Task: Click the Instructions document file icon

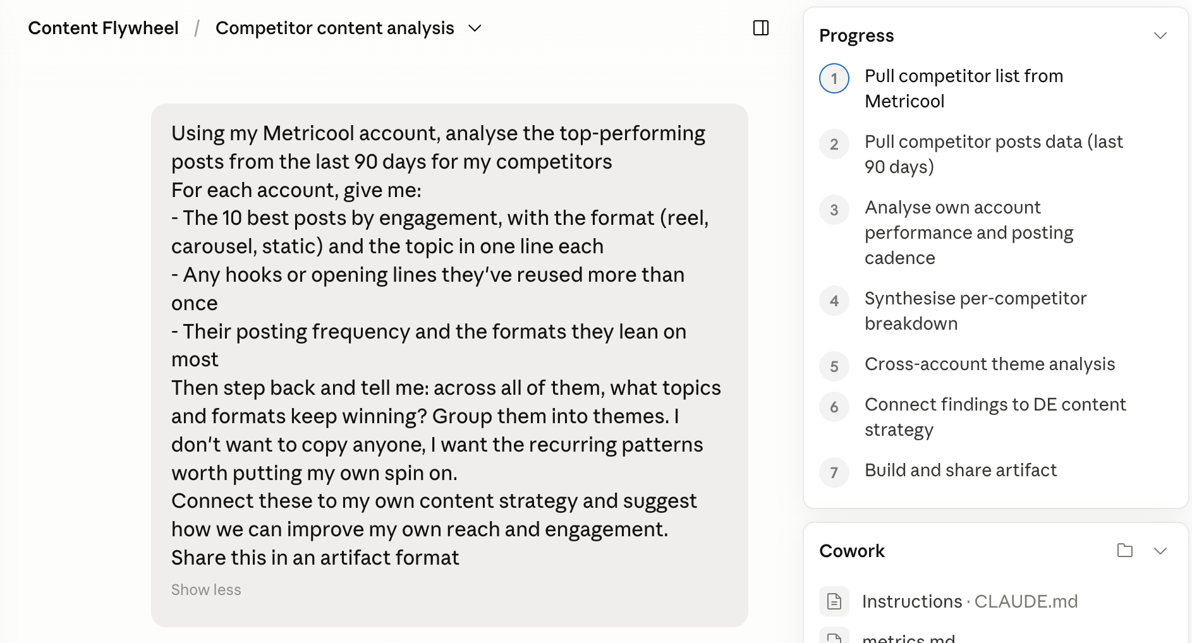Action: pyautogui.click(x=834, y=601)
